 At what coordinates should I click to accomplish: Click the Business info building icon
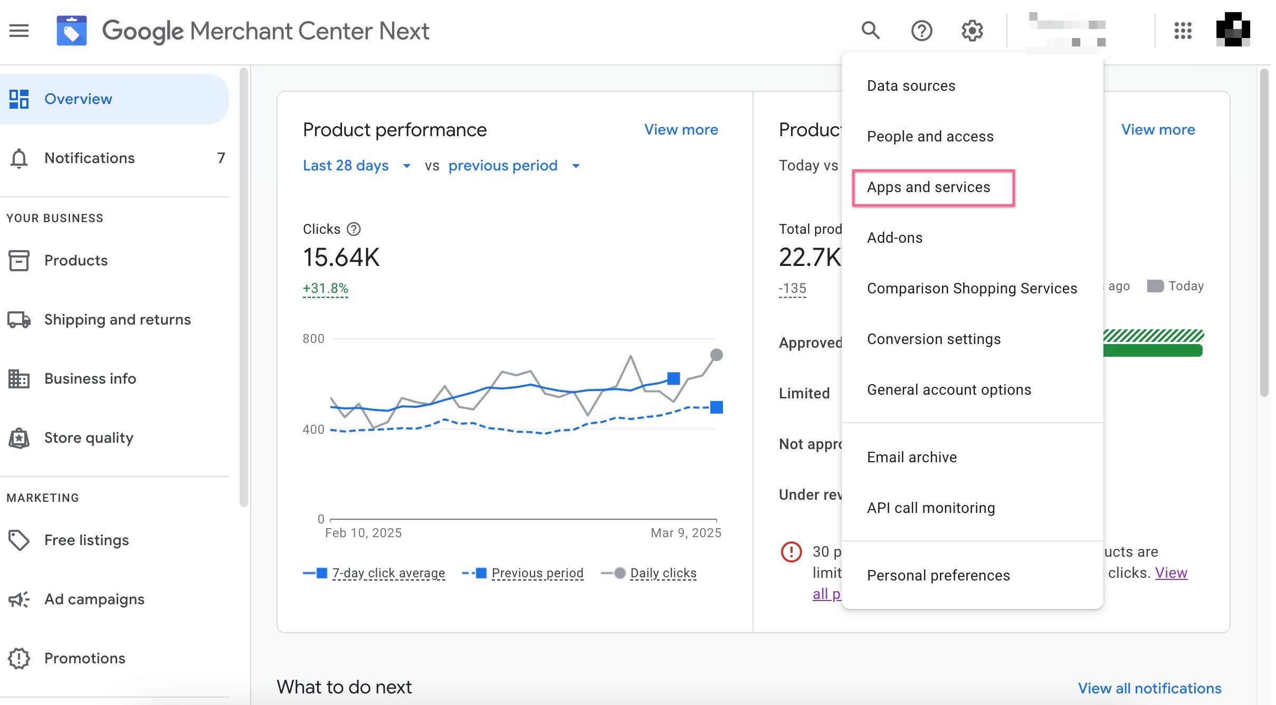pyautogui.click(x=19, y=379)
